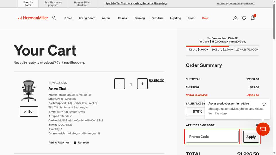Click the 20% off, $2,500+ progress tier
The height and width of the screenshot is (155, 276).
pos(222,49)
